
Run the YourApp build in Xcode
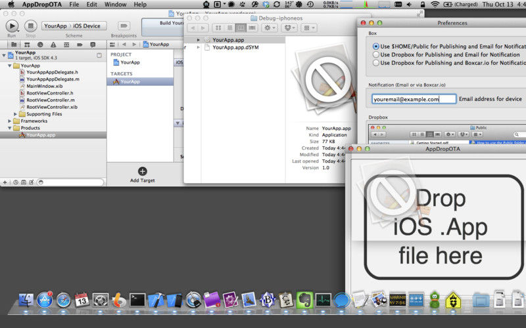tap(12, 26)
